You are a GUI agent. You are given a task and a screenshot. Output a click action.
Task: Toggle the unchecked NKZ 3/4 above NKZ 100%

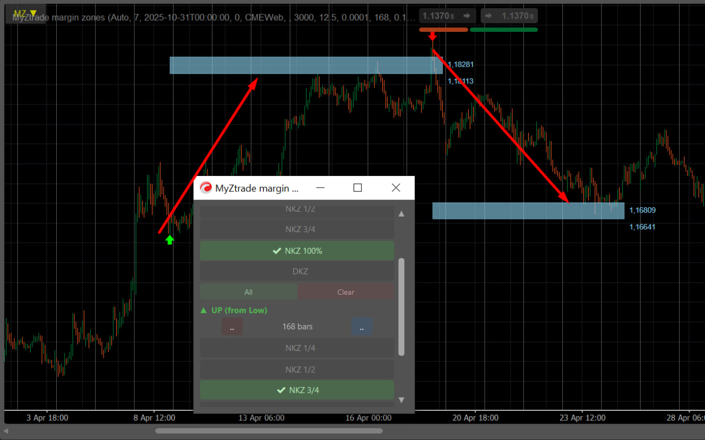coord(297,229)
